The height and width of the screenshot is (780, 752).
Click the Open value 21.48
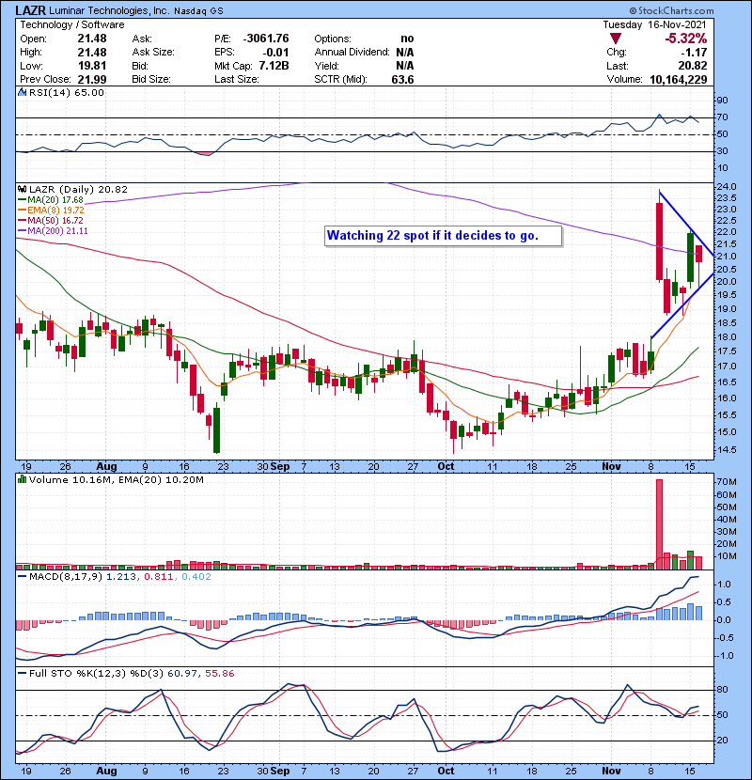(92, 39)
